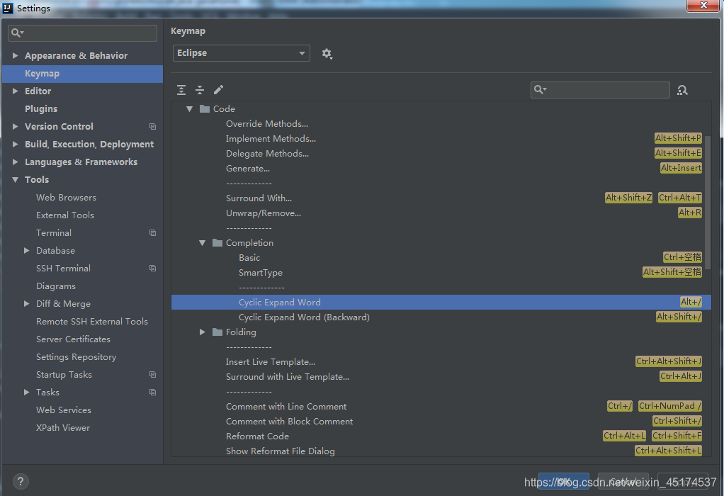Viewport: 724px width, 496px height.
Task: Open Remote SSH External Tools settings
Action: [92, 322]
